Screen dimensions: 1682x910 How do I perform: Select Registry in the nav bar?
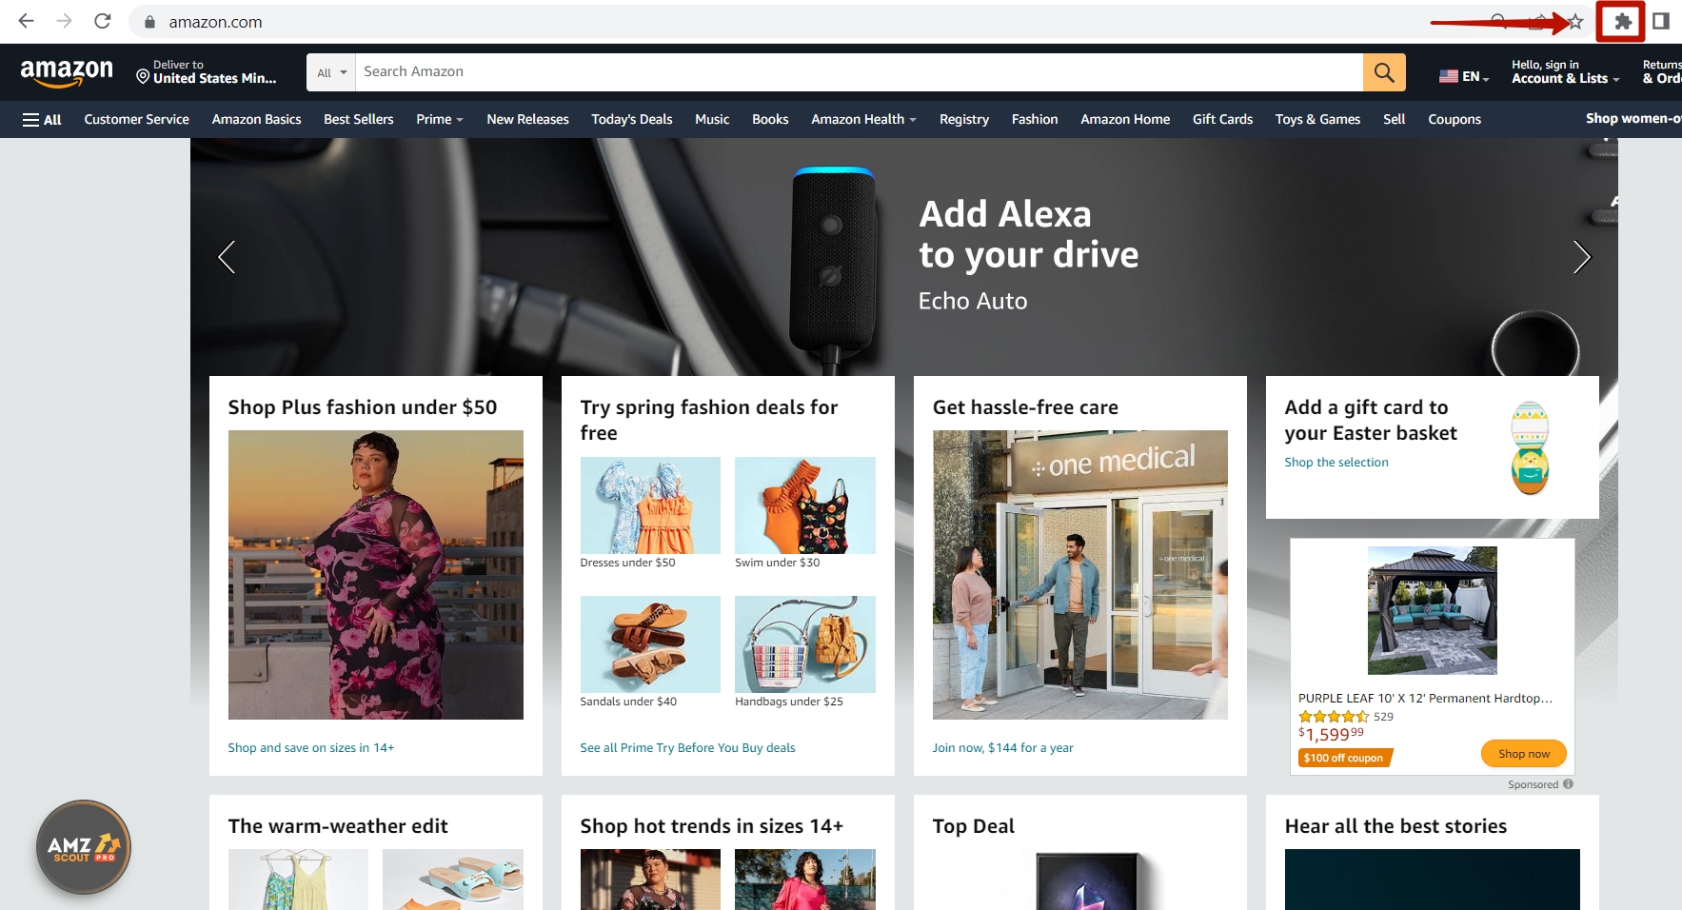click(964, 119)
